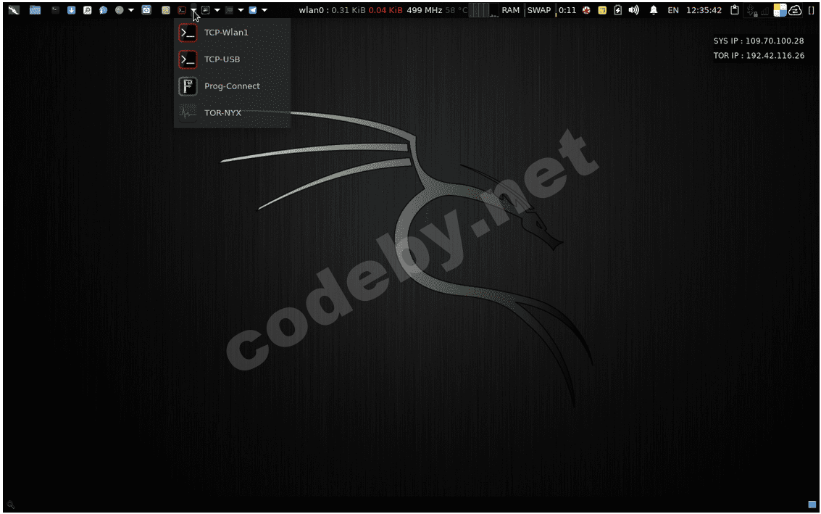The width and height of the screenshot is (821, 514).
Task: Open the clipboard manager icon
Action: pos(735,10)
